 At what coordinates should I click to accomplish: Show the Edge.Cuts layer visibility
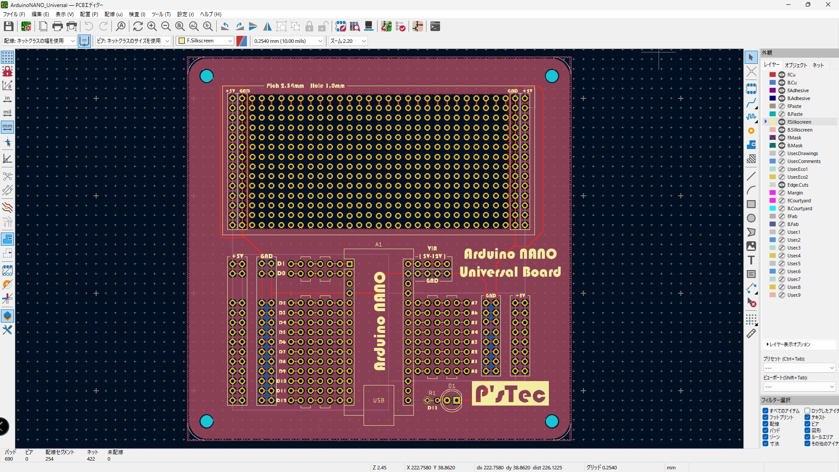pyautogui.click(x=782, y=185)
